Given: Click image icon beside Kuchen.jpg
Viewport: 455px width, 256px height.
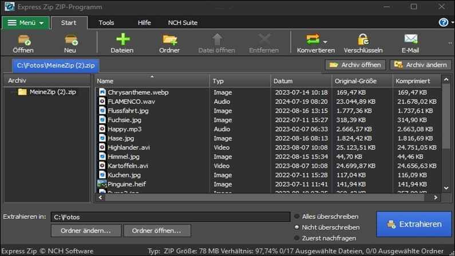Looking at the screenshot, I should click(x=102, y=175).
